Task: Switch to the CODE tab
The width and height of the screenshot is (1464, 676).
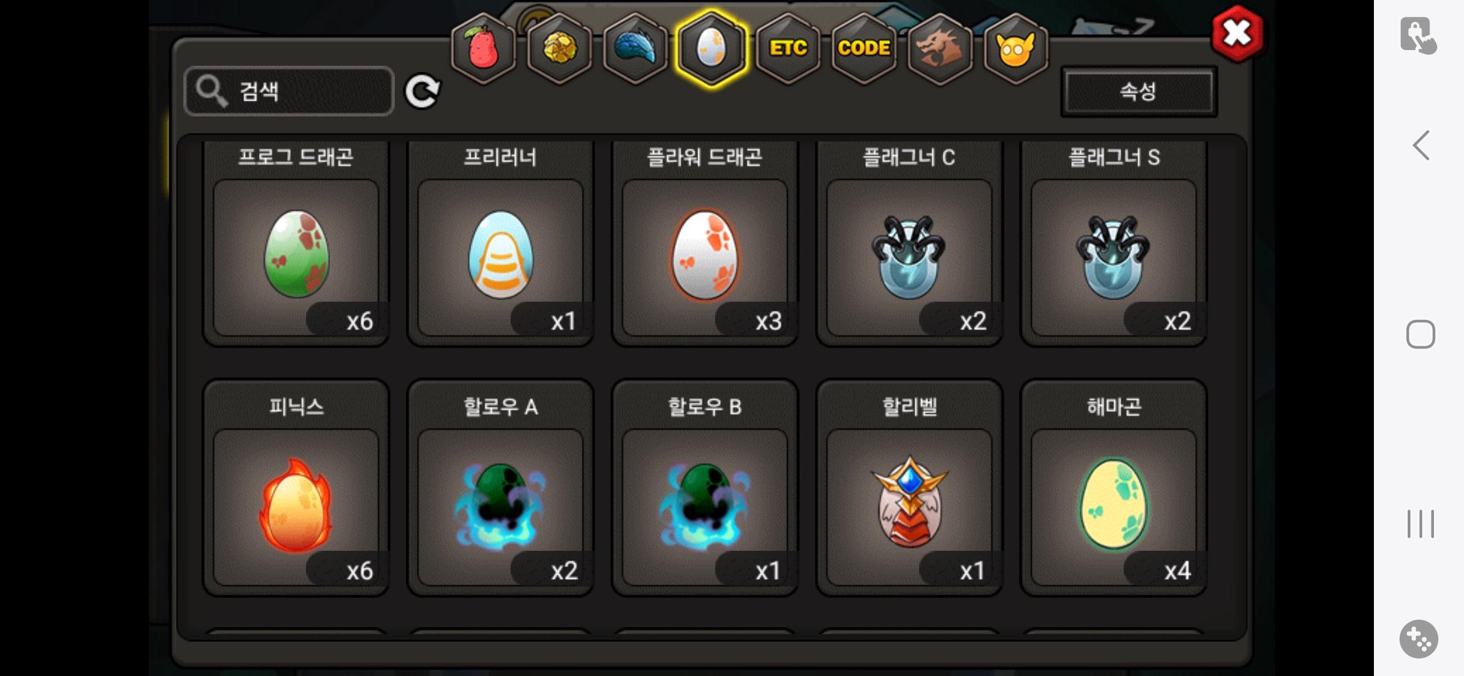Action: click(x=864, y=49)
